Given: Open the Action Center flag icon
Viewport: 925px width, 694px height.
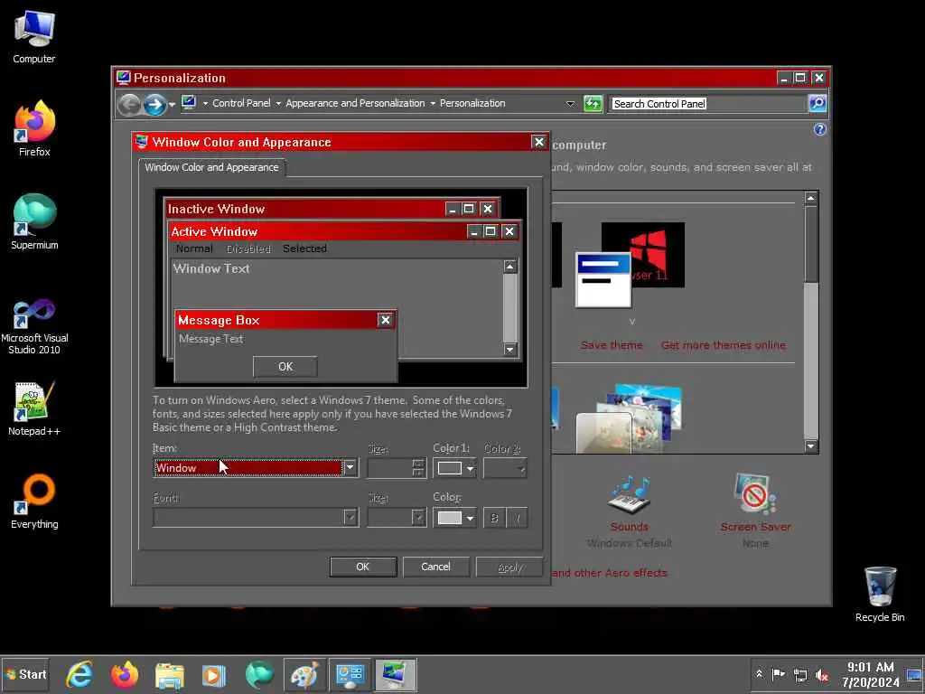Looking at the screenshot, I should (x=778, y=674).
